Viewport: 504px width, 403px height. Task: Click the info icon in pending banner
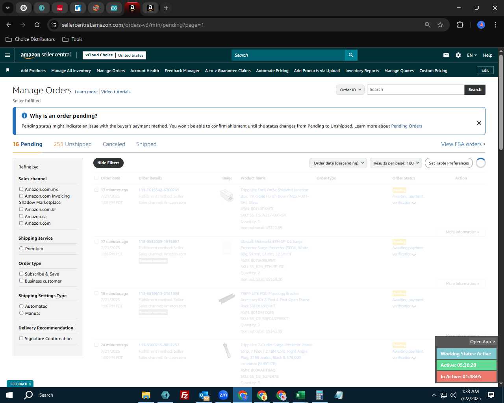[24, 116]
